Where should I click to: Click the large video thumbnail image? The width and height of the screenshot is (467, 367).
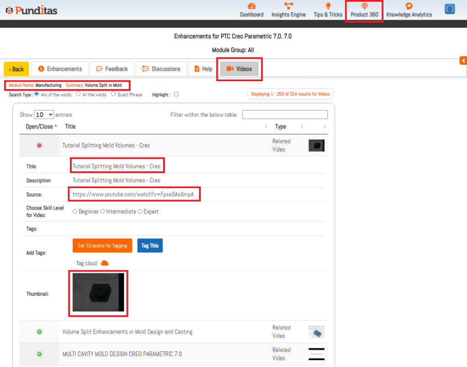98,293
